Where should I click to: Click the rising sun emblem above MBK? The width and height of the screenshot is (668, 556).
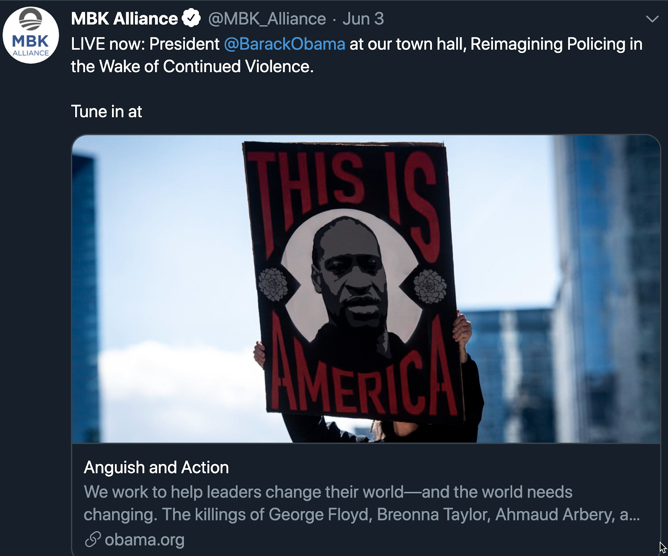coord(31,20)
